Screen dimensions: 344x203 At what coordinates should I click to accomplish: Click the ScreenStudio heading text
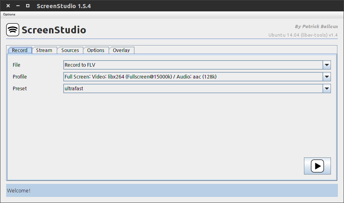point(54,30)
